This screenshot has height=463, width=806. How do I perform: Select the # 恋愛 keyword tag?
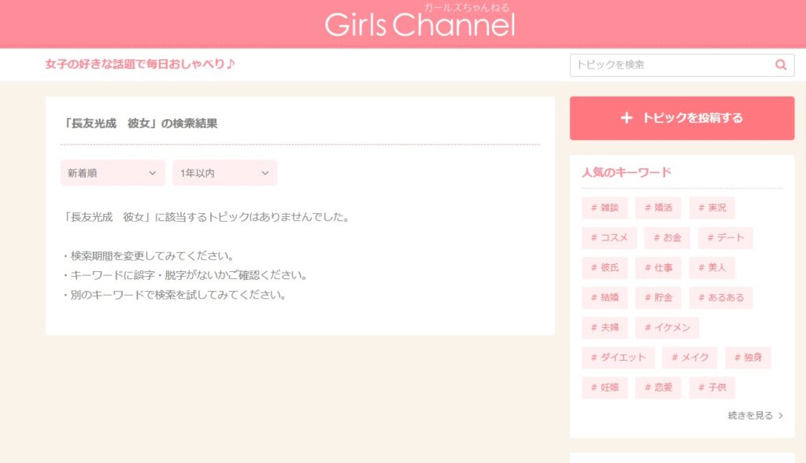click(658, 388)
